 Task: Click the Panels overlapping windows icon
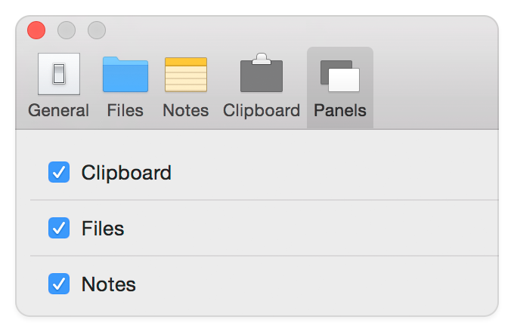(340, 76)
